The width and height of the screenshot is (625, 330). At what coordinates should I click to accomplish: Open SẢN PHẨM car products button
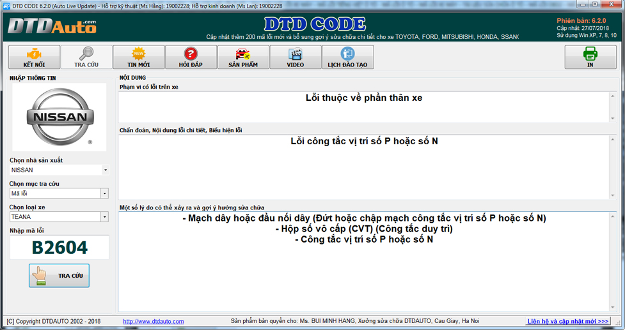(x=243, y=57)
